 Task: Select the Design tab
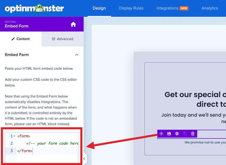pos(99,8)
